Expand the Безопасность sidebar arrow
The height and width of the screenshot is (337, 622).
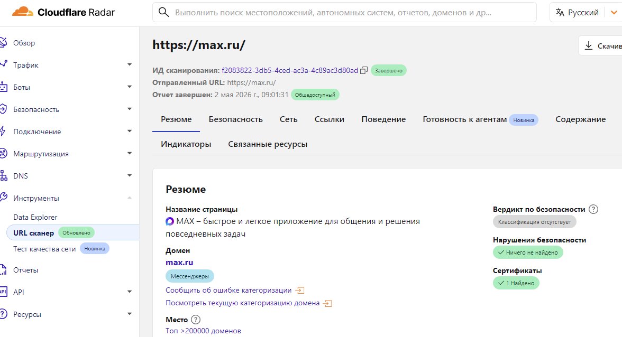tap(129, 108)
